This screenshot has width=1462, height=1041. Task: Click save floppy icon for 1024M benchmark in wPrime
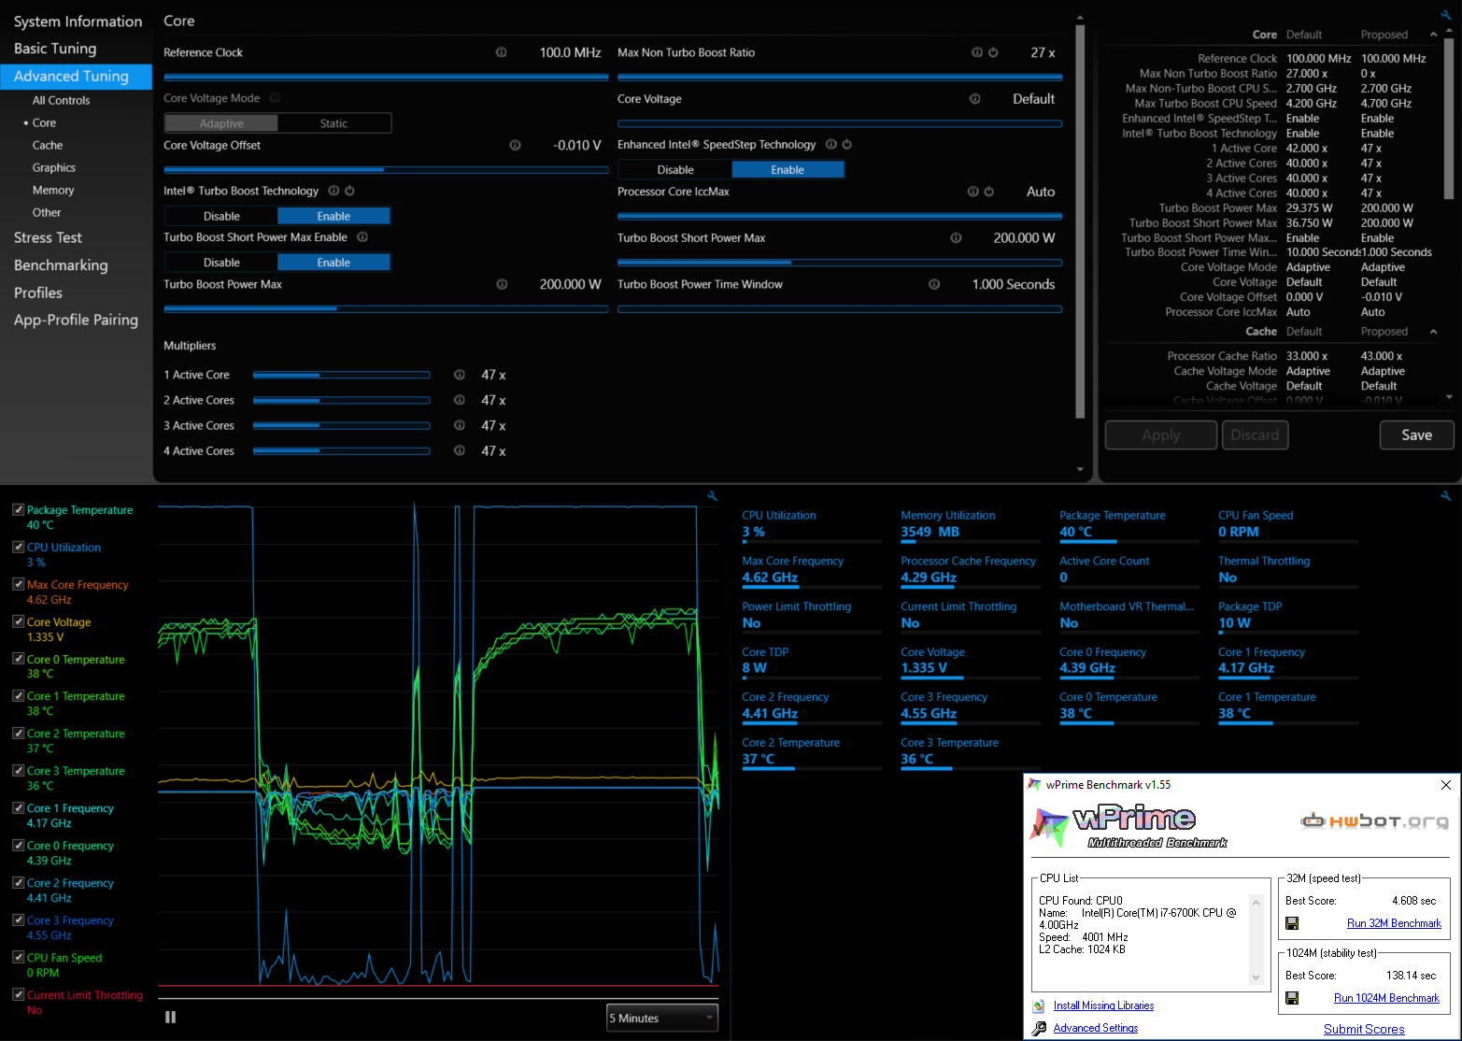coord(1292,998)
